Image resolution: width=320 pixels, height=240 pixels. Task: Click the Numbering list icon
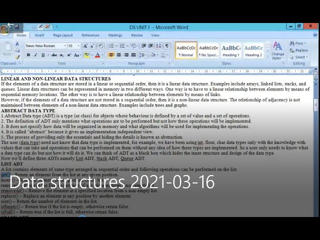[x=122, y=46]
